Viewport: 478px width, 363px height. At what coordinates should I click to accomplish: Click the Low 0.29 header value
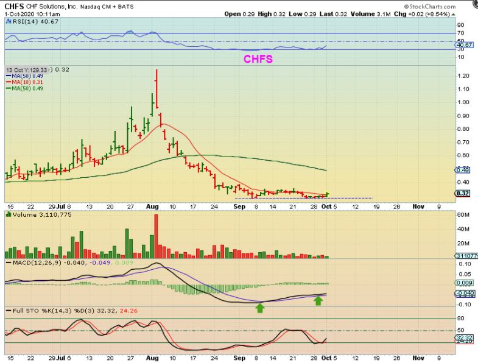[x=303, y=14]
